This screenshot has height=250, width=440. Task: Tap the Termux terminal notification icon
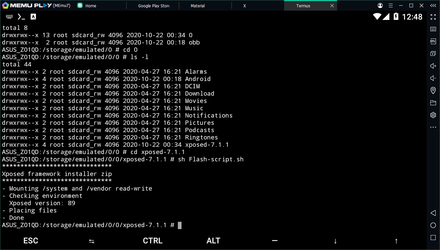coord(21,17)
